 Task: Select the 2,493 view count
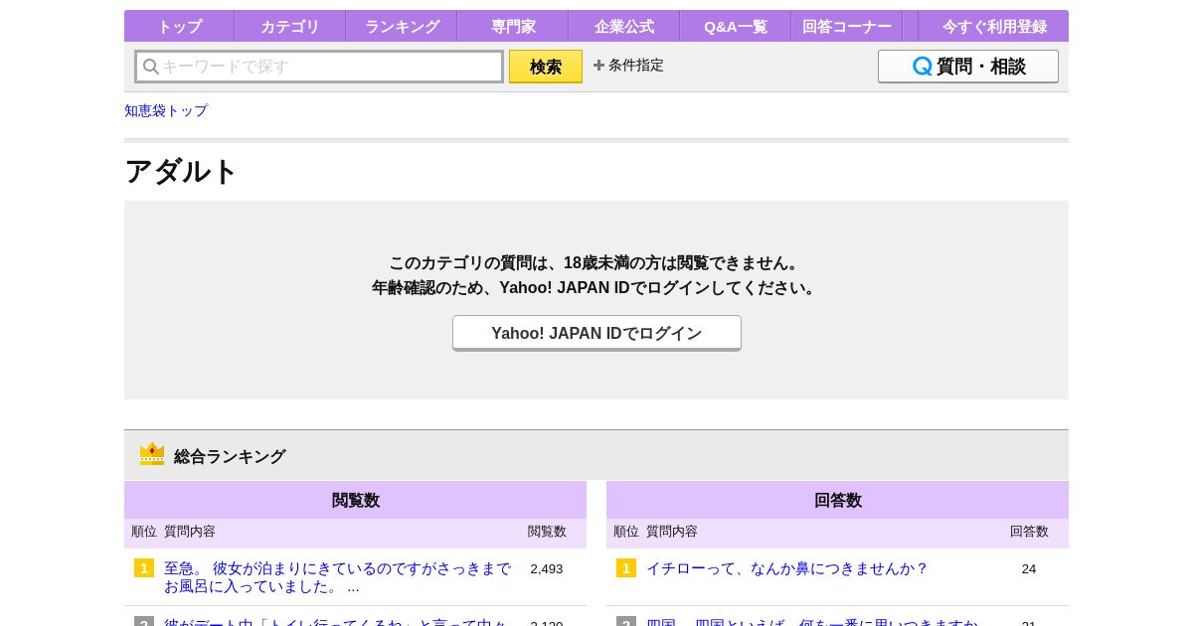[547, 569]
